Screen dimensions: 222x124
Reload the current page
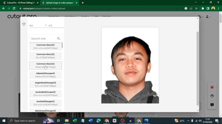(x=14, y=8)
